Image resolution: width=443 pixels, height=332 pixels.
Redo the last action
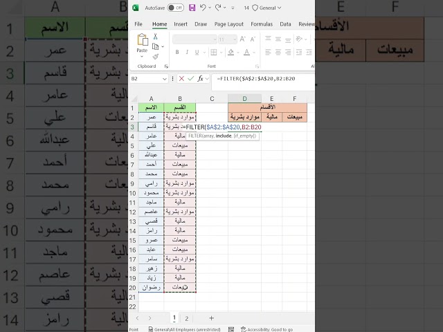click(x=218, y=8)
